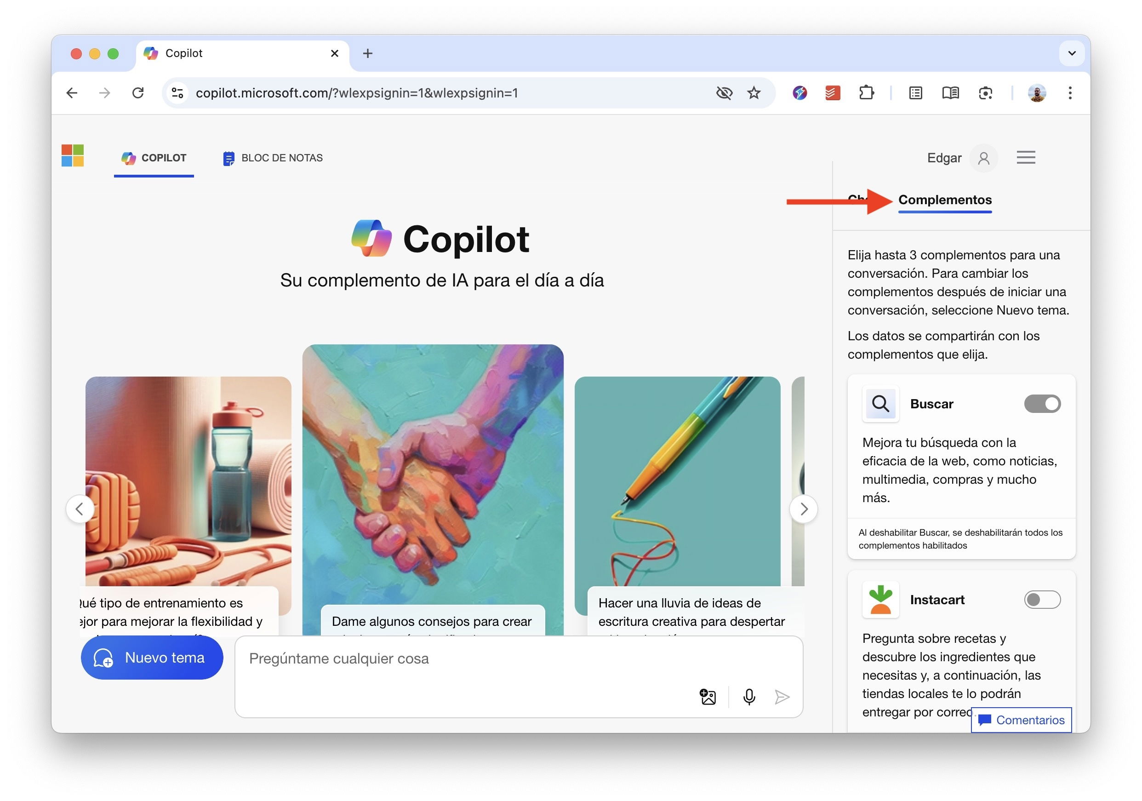Bookmark this page with the star icon
Image resolution: width=1142 pixels, height=801 pixels.
[x=754, y=93]
